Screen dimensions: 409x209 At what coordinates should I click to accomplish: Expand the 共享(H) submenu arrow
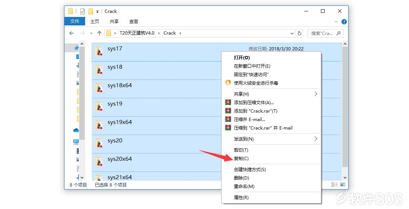316,94
